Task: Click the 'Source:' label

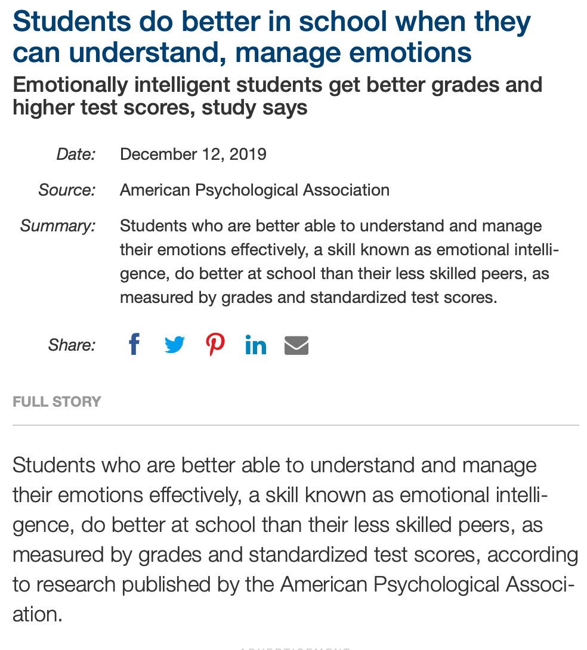Action: point(67,190)
